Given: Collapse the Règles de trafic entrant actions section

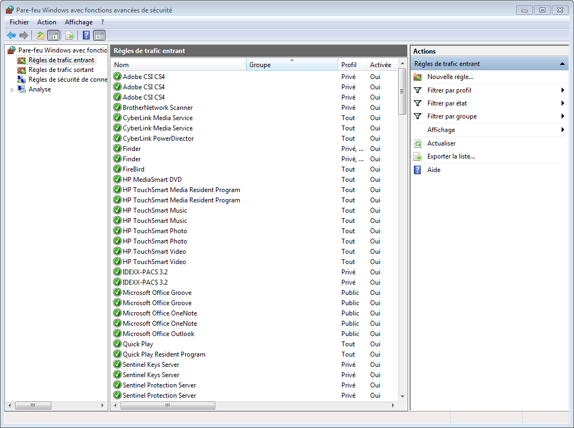Looking at the screenshot, I should pyautogui.click(x=562, y=64).
